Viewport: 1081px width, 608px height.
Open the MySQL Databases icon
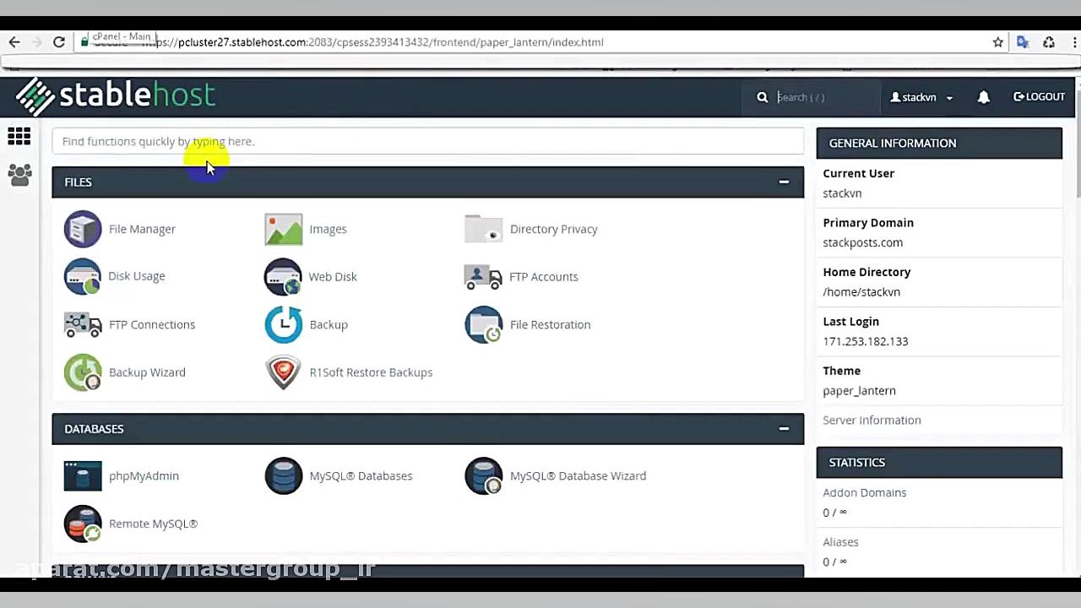click(x=283, y=475)
